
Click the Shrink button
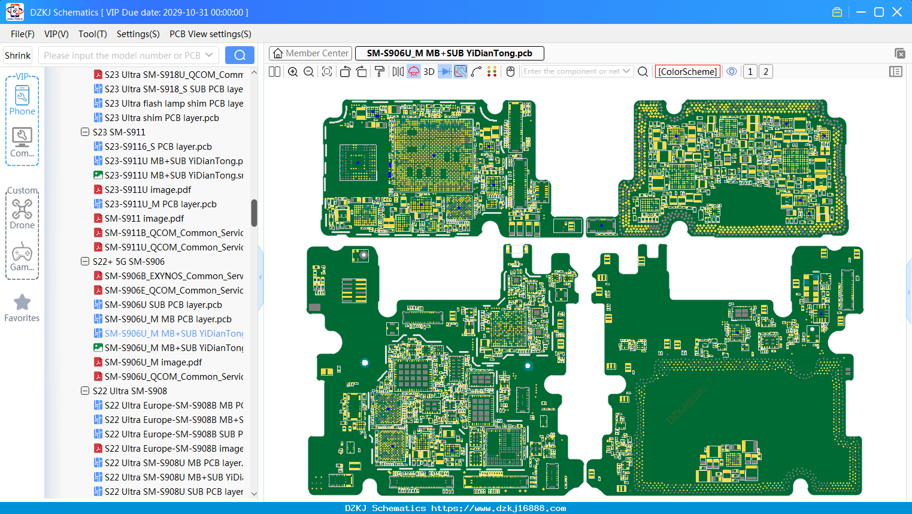17,55
